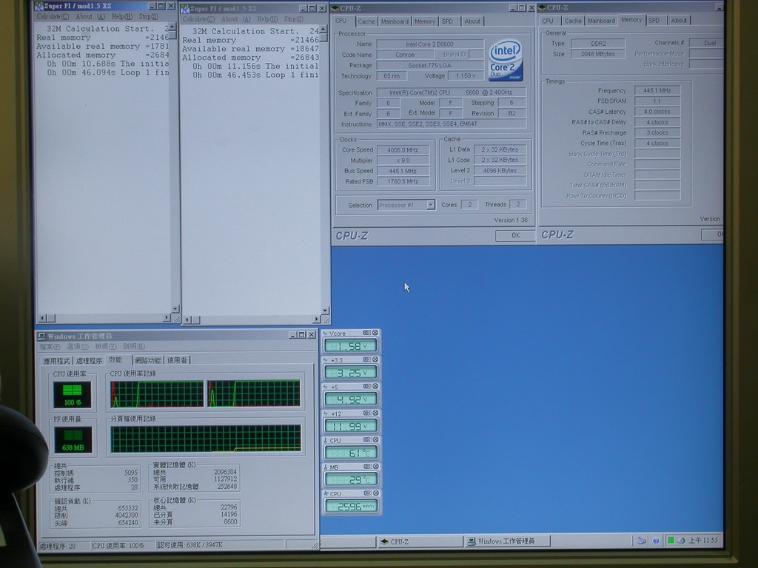
Task: Click the blue help tray icon
Action: pyautogui.click(x=656, y=541)
